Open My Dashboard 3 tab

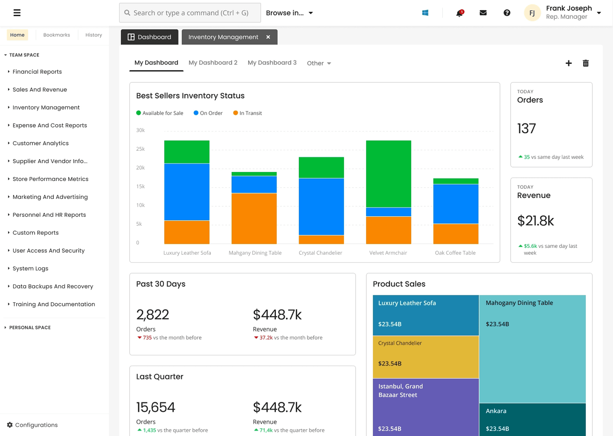pos(272,63)
